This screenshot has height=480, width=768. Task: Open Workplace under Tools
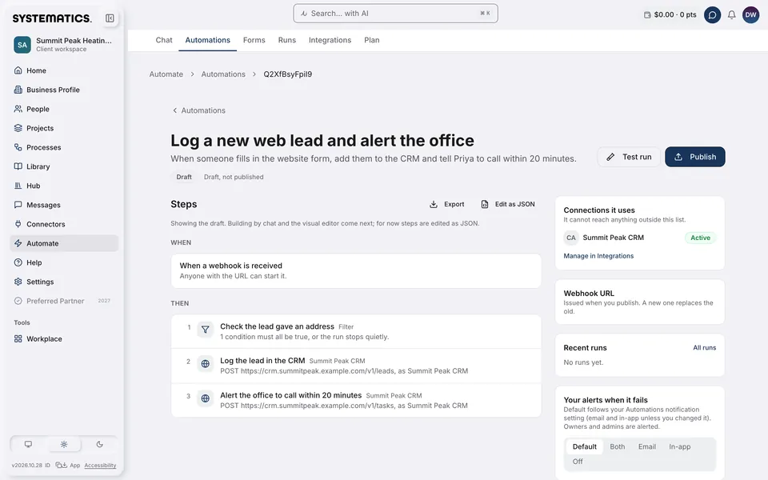pyautogui.click(x=64, y=339)
